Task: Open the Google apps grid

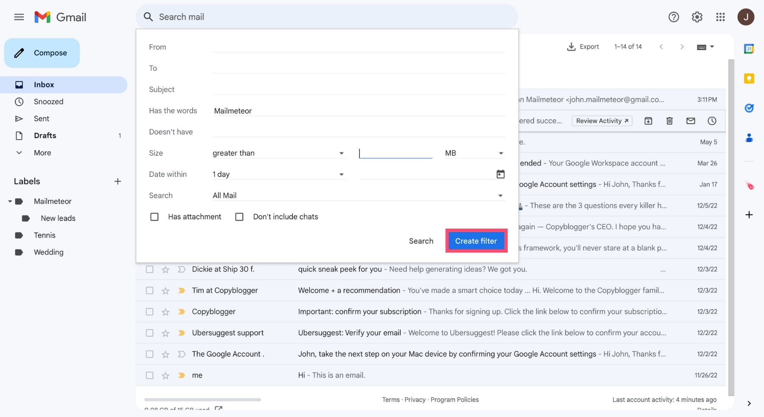Action: click(720, 17)
